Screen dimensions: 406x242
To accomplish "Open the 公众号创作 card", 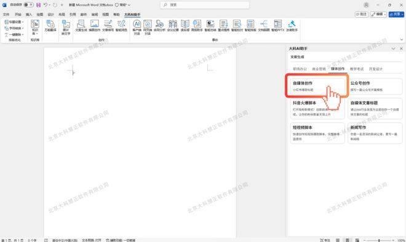I will coord(375,86).
